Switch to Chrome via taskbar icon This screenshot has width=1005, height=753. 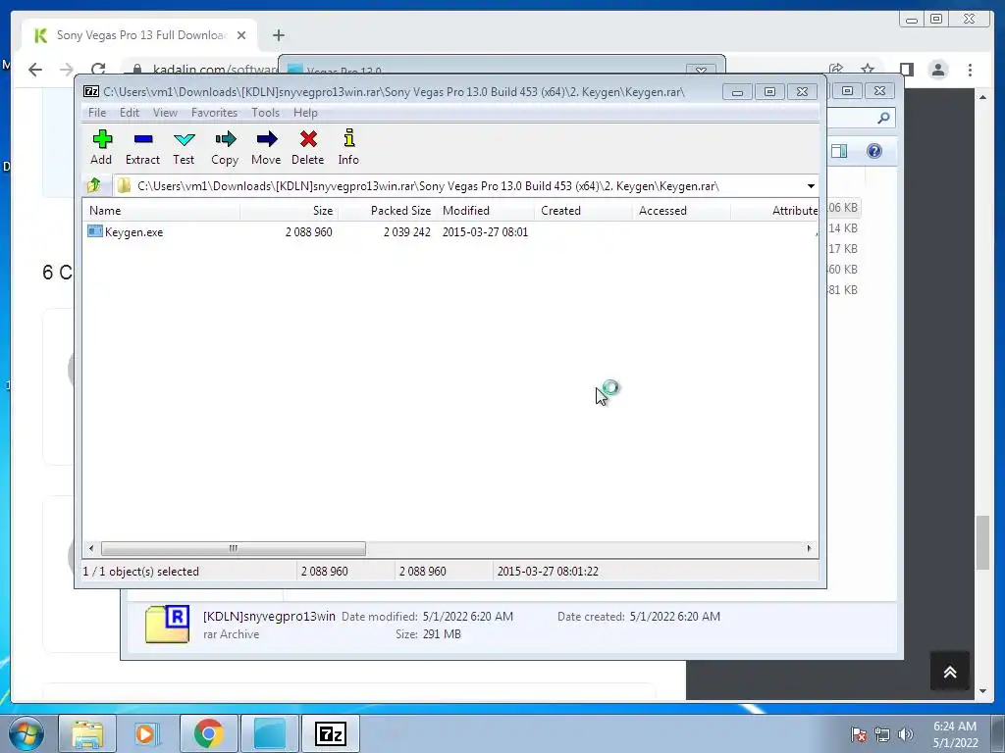tap(208, 733)
